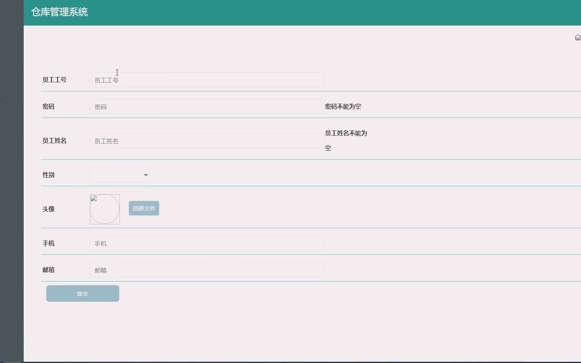Click the 仓库管理系统 title

coord(59,12)
